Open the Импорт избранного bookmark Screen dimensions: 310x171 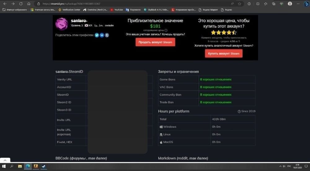coord(15,10)
